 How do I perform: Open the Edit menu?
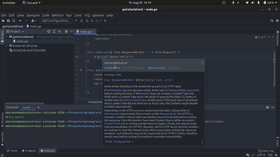click(x=12, y=15)
